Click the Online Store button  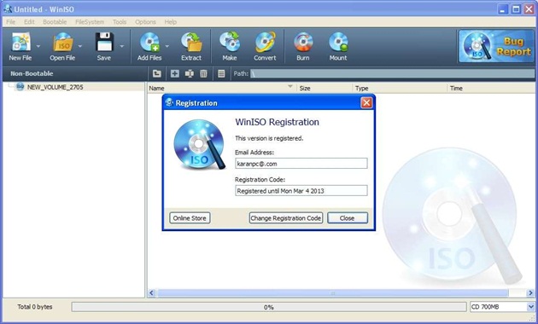pos(190,217)
